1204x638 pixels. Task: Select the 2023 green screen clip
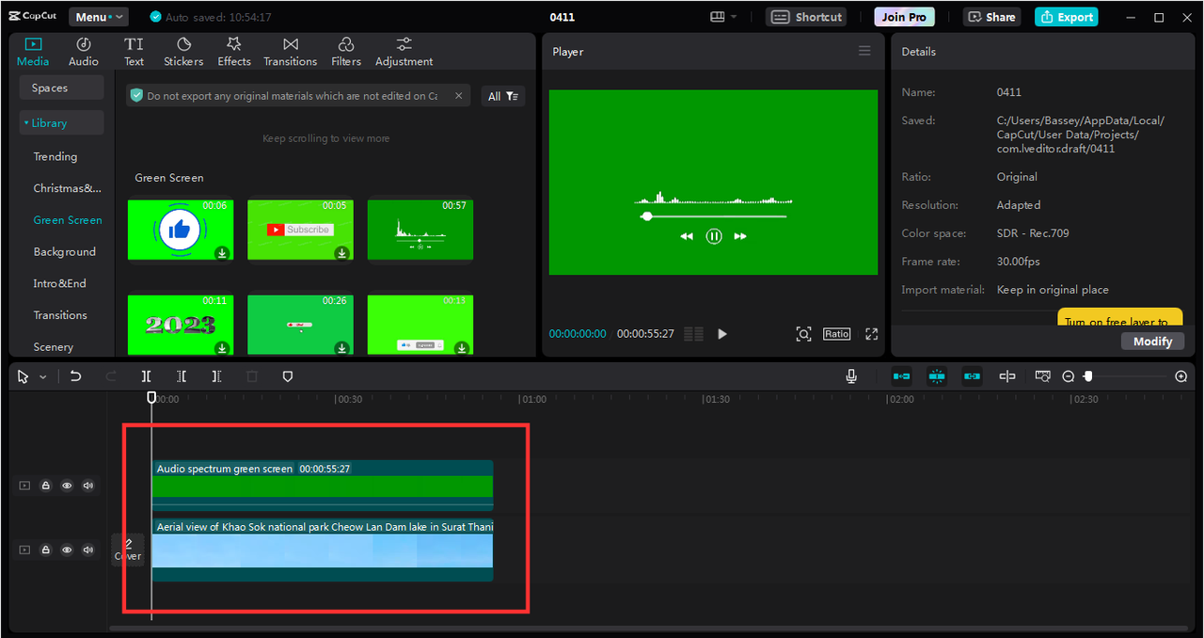[181, 325]
